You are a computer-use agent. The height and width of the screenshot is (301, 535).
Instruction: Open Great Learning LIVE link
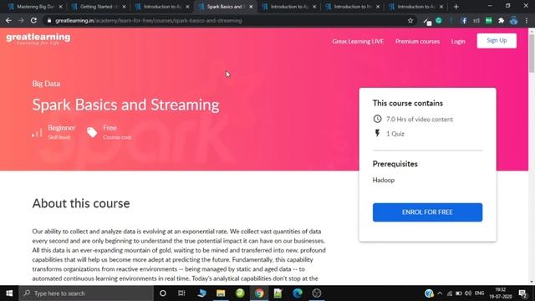(358, 41)
